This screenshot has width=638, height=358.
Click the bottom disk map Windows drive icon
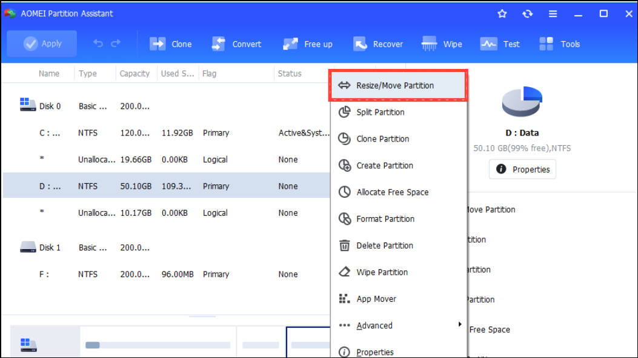[28, 345]
